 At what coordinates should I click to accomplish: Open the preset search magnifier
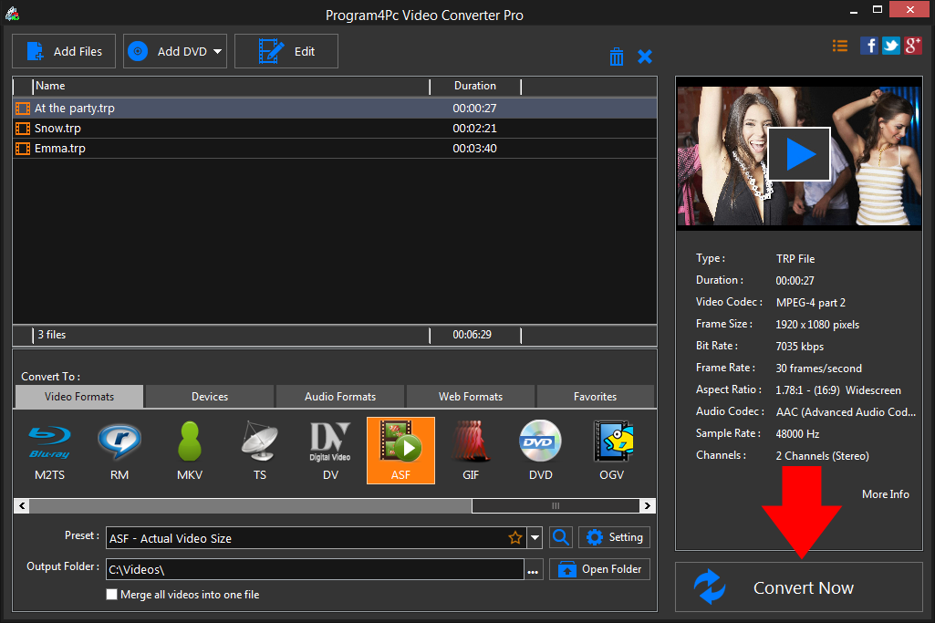click(x=560, y=537)
